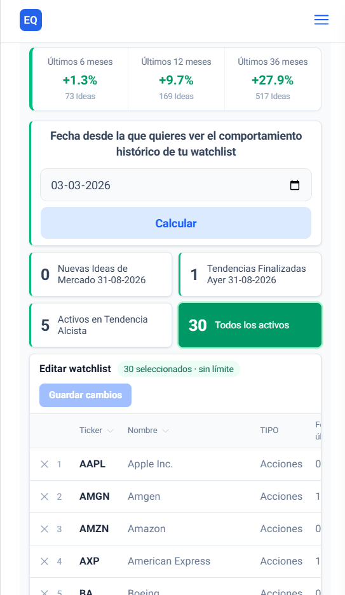The height and width of the screenshot is (595, 345).
Task: Open Últimos 6 meses performance card
Action: coord(80,79)
